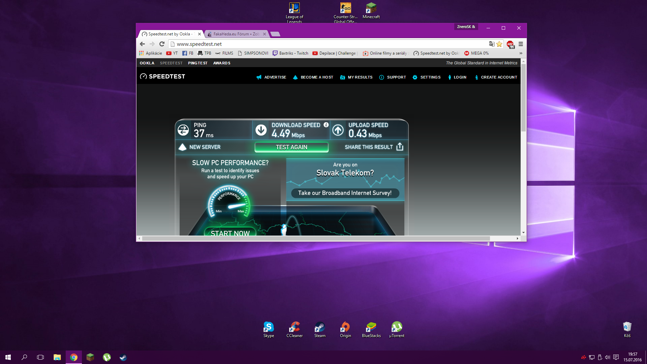Screen dimensions: 647x364
Task: Open the Kôš recycle bin
Action: point(627,330)
